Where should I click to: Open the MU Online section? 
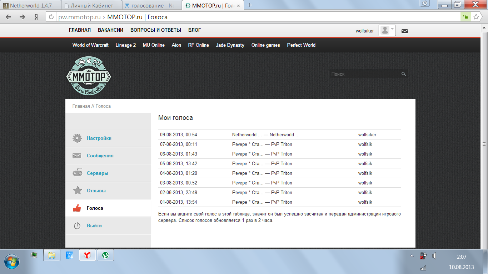[154, 45]
